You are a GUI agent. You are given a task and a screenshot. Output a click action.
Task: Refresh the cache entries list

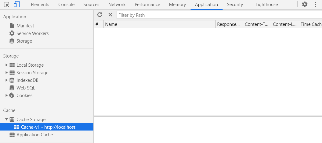pyautogui.click(x=99, y=15)
